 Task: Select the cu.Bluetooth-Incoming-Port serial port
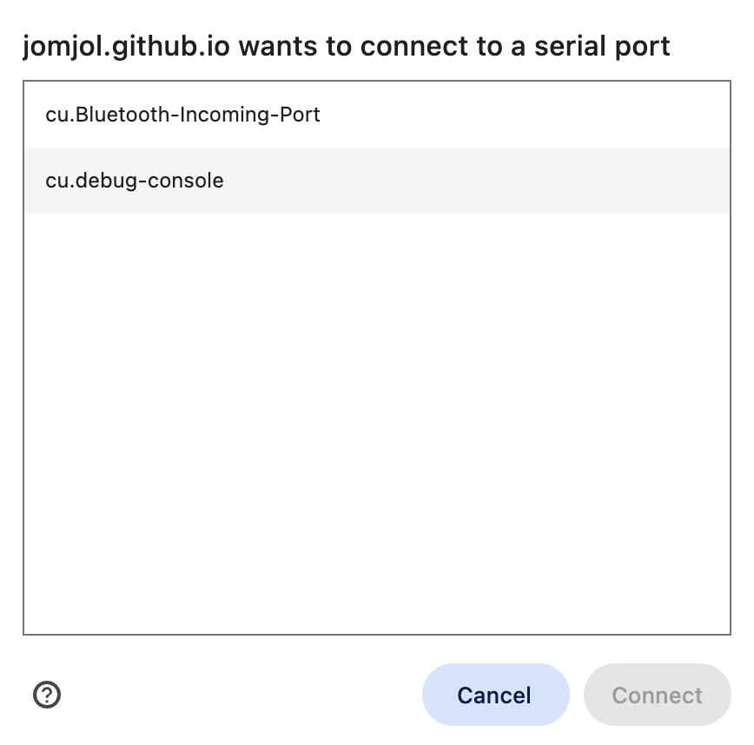pyautogui.click(x=182, y=115)
